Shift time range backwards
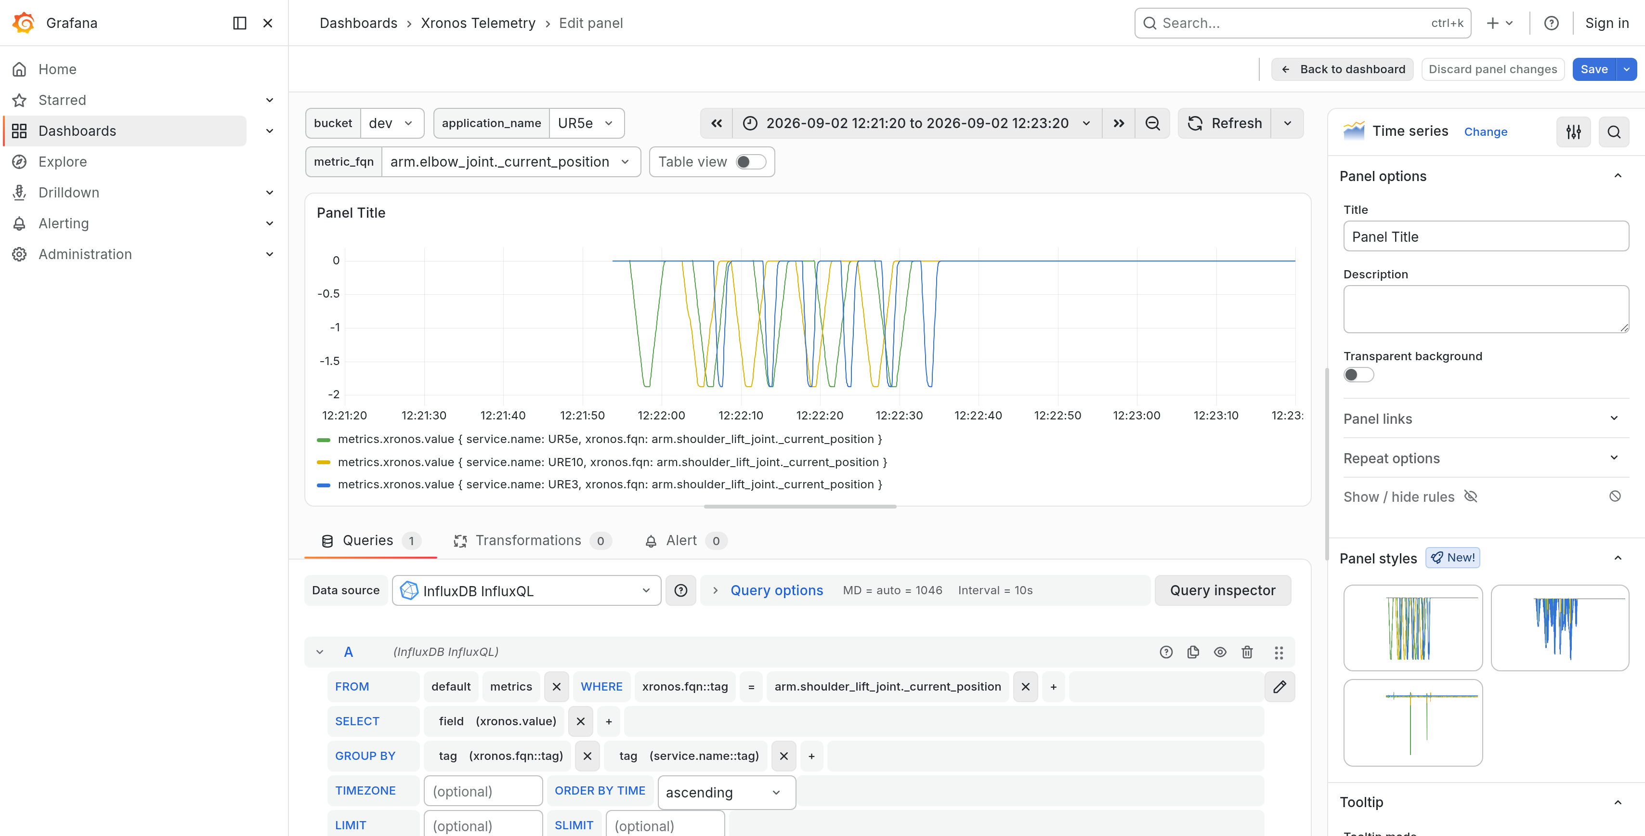1645x836 pixels. click(x=717, y=123)
